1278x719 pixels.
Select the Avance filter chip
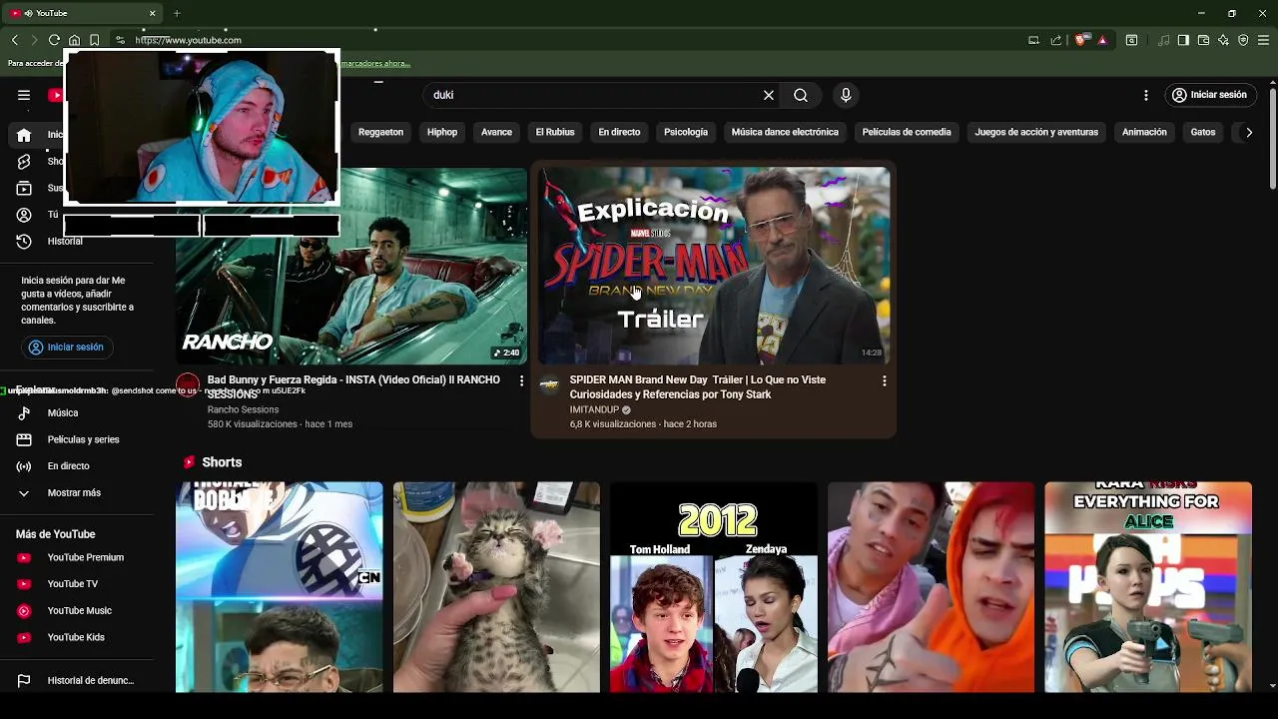tap(496, 132)
